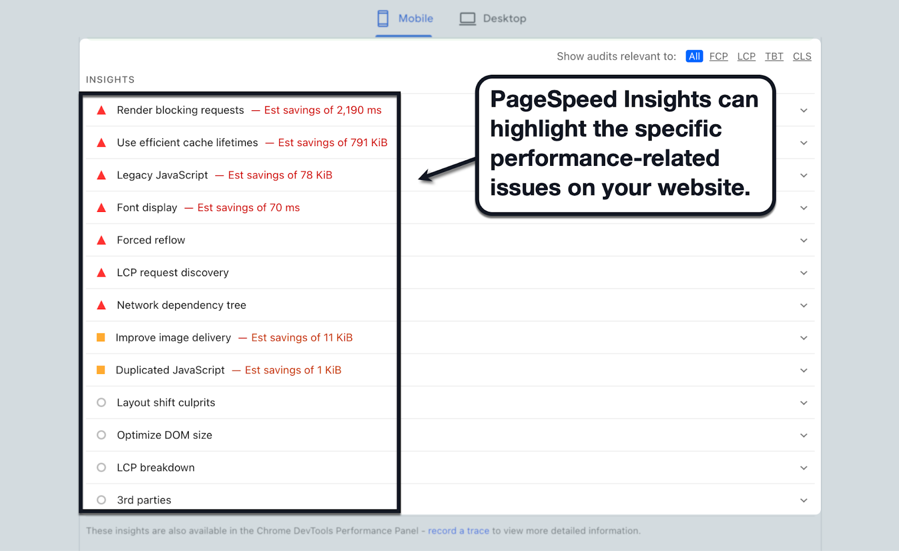The height and width of the screenshot is (551, 899).
Task: Click 'Est savings of 78 KiB' text
Action: [280, 175]
